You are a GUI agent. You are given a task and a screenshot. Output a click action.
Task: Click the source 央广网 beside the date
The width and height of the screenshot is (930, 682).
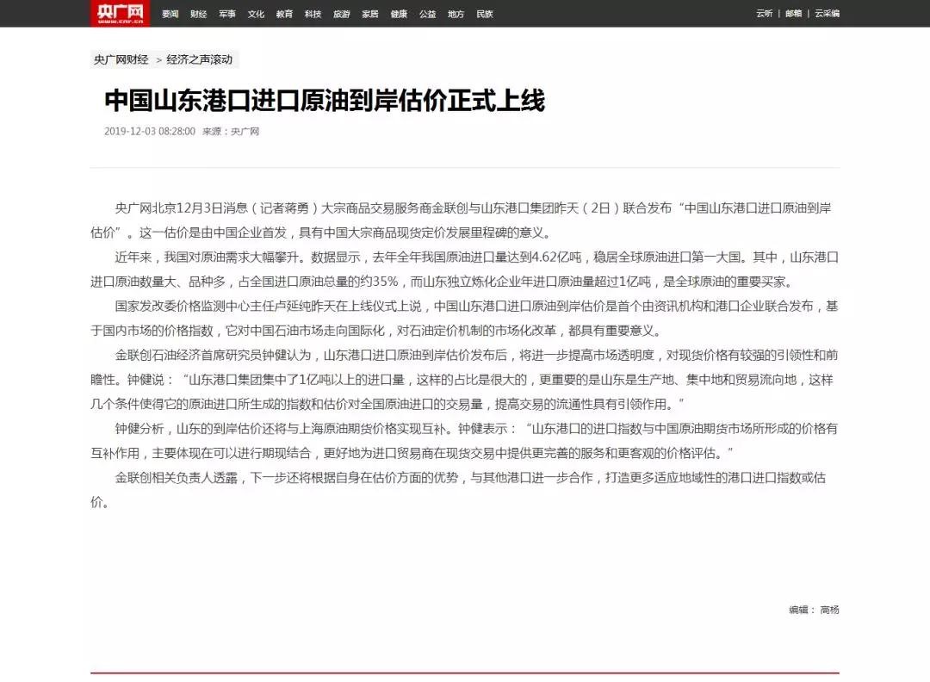click(x=245, y=132)
